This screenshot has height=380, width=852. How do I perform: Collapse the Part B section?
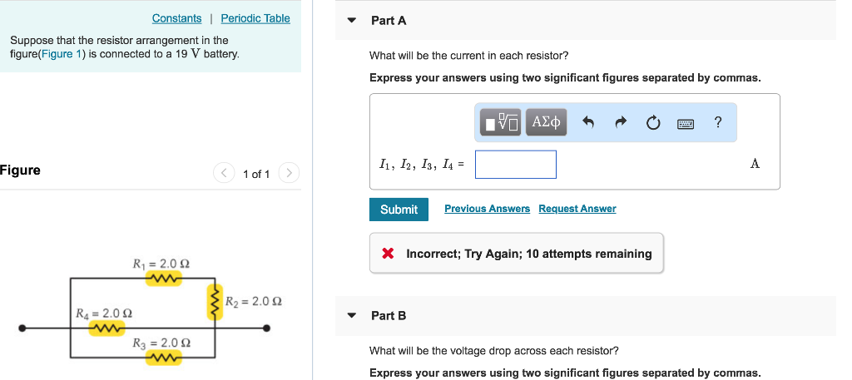[x=352, y=315]
